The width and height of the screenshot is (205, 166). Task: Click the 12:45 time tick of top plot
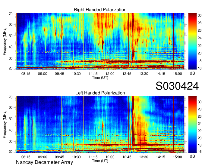pyautogui.click(x=127, y=74)
